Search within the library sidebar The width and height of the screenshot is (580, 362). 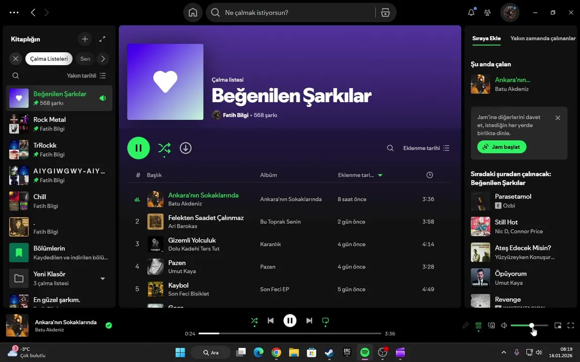(x=16, y=75)
